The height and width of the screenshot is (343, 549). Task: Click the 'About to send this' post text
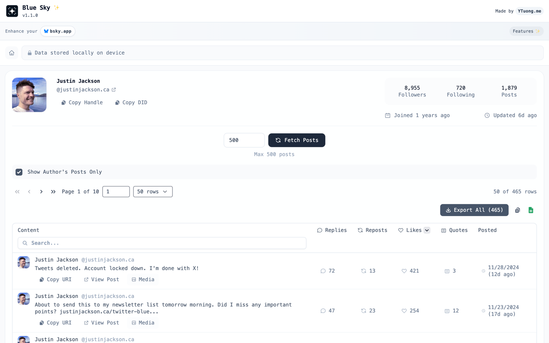click(163, 308)
